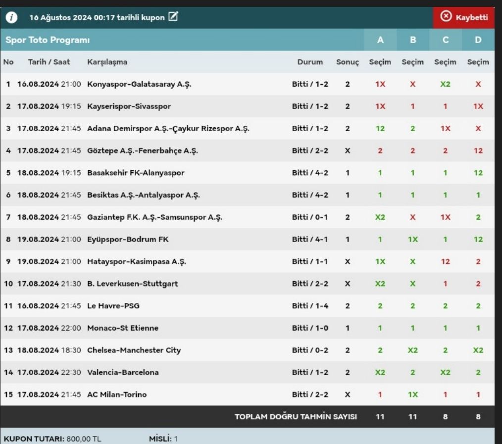Click the Durum column header
The height and width of the screenshot is (444, 502).
(x=310, y=62)
